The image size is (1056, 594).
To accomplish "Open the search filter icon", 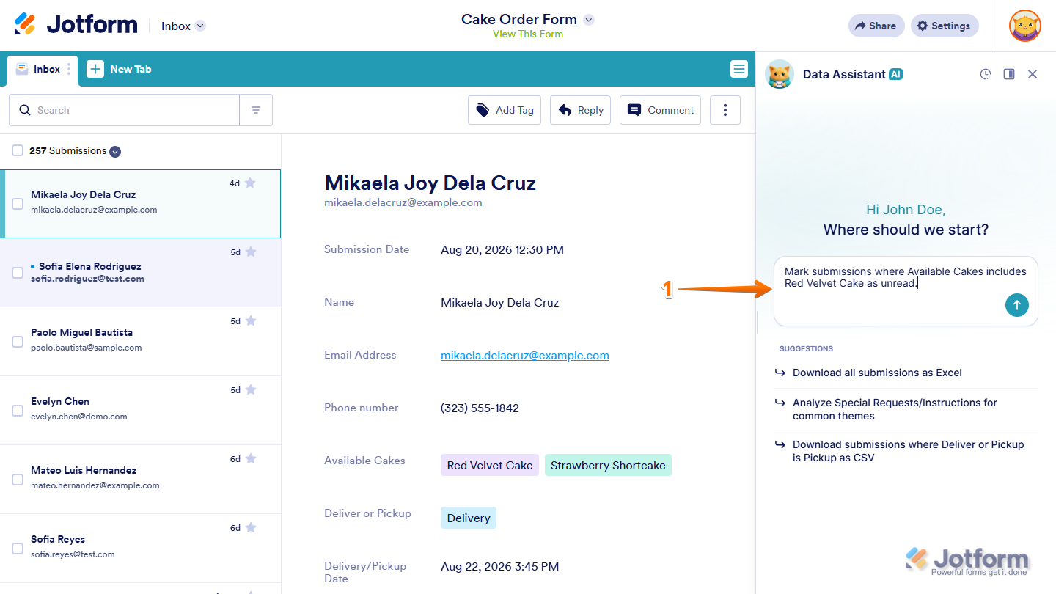I will click(x=256, y=110).
